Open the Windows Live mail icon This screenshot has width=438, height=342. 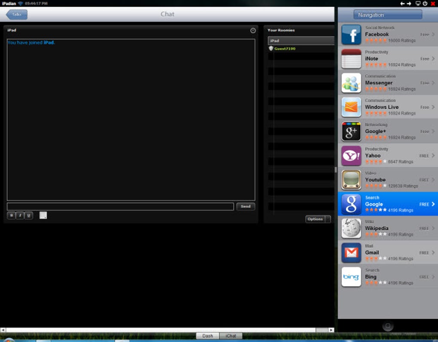[351, 107]
